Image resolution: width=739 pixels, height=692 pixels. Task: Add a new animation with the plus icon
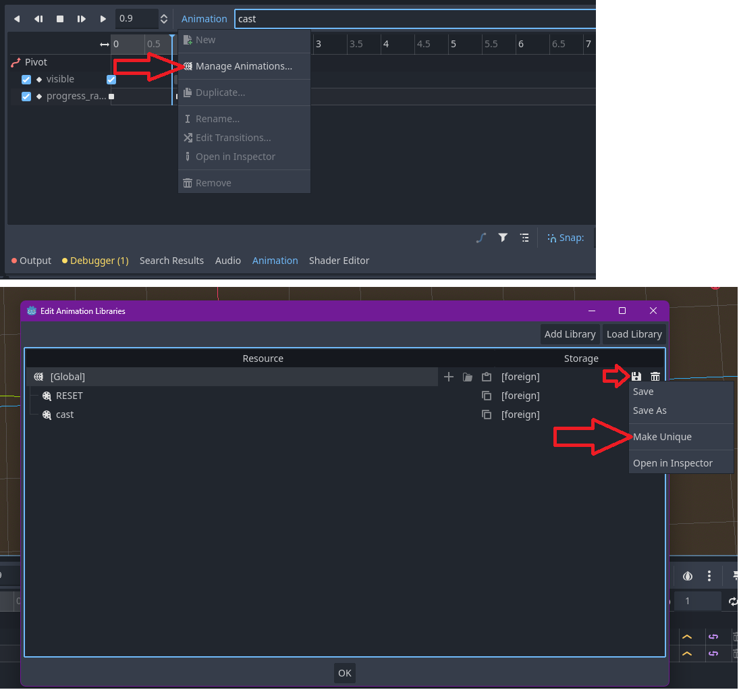[449, 377]
